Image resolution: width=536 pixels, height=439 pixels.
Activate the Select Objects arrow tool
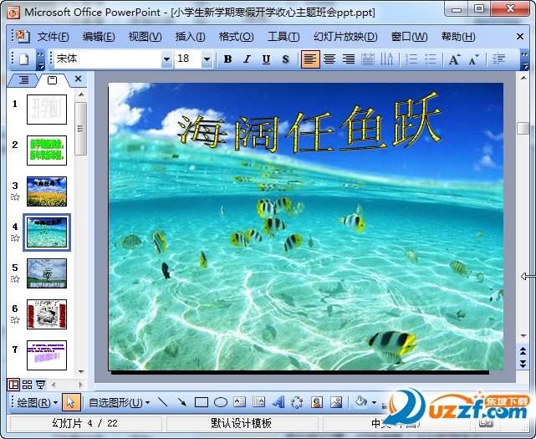tap(71, 402)
